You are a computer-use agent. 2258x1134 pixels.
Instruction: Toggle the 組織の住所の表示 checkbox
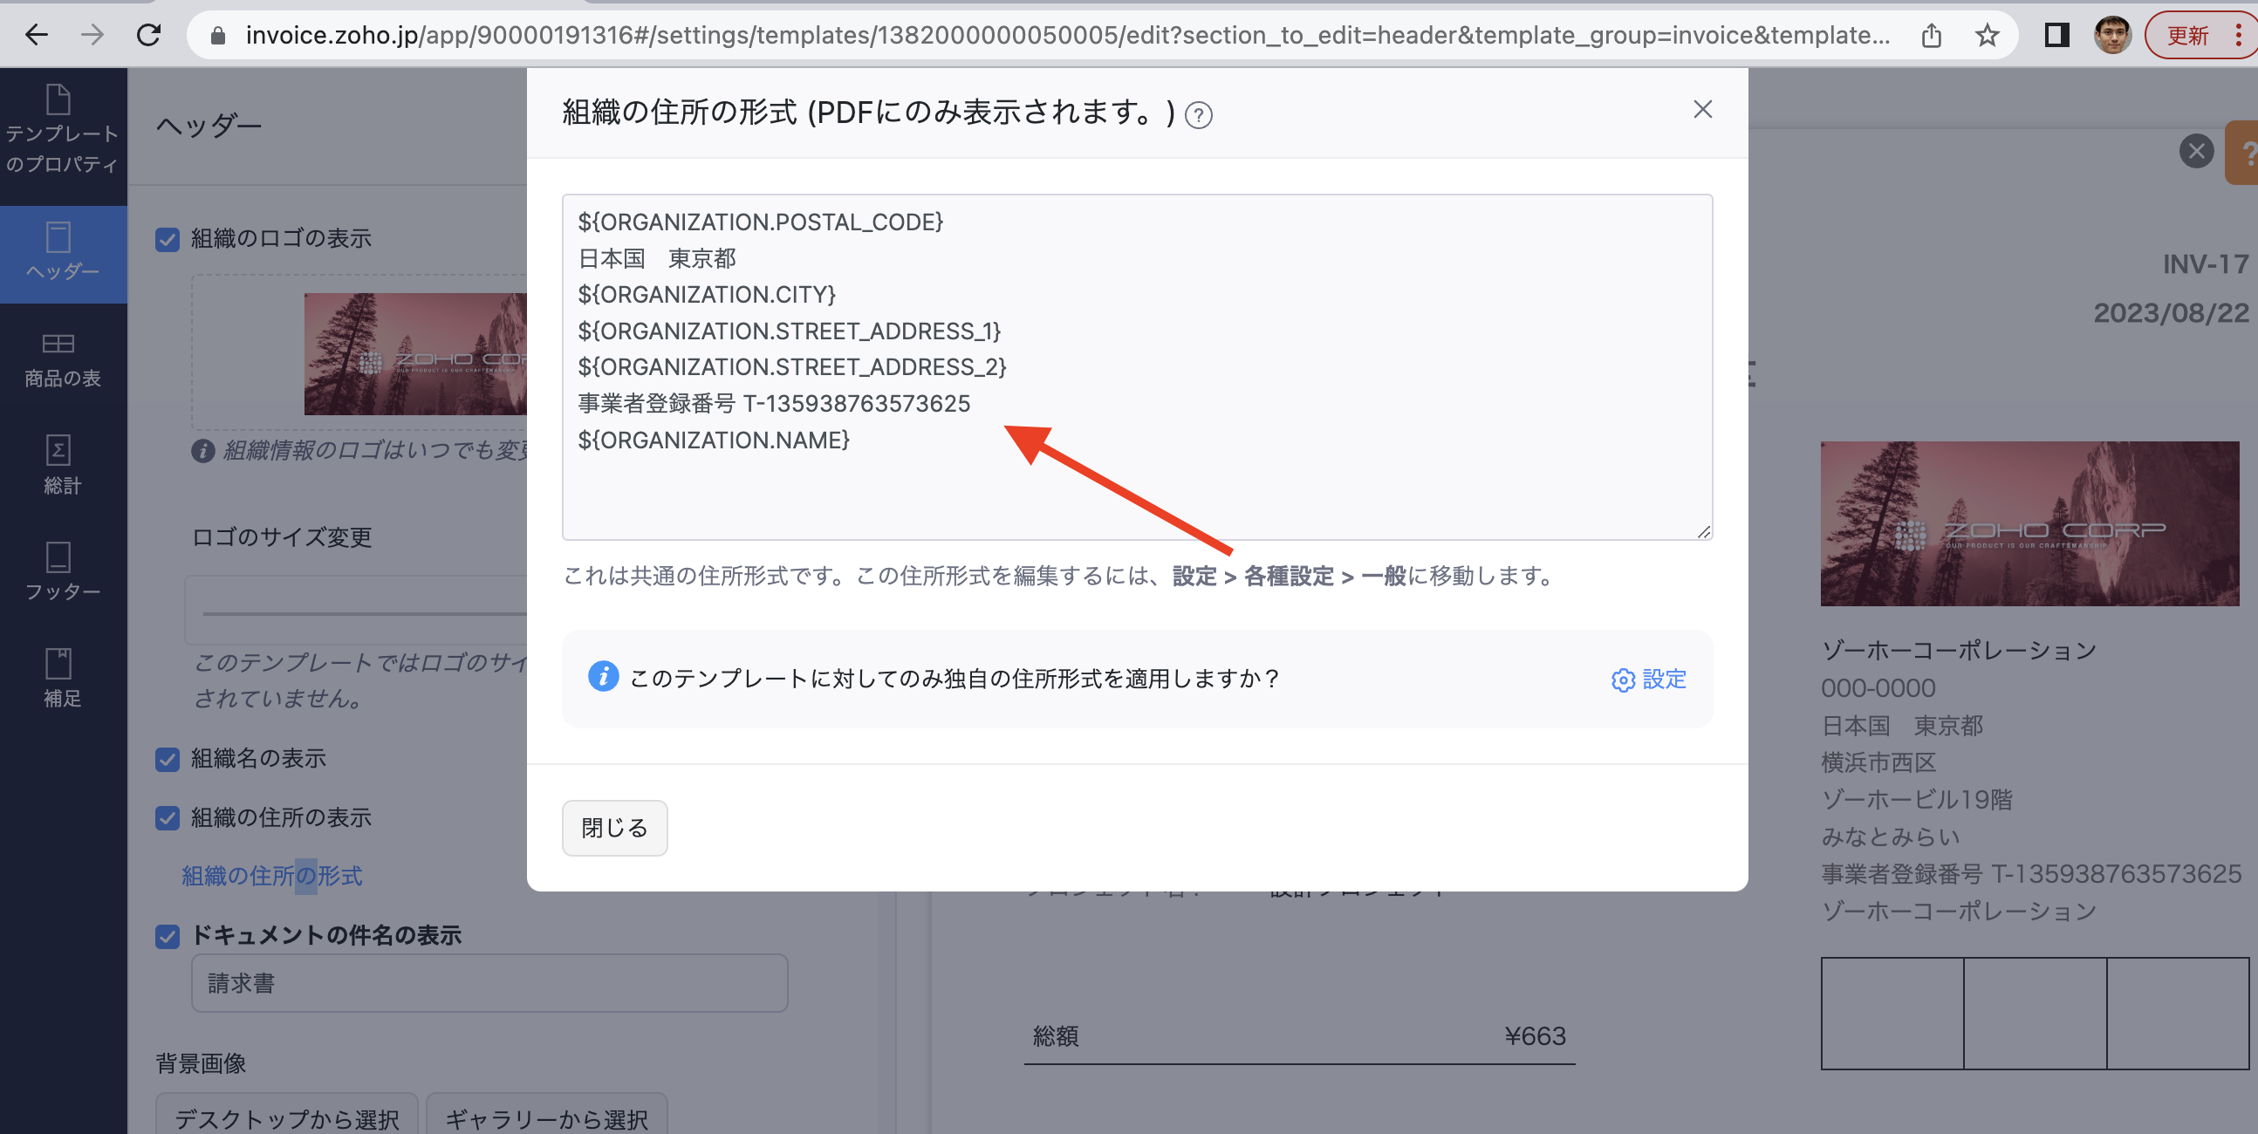[x=168, y=817]
